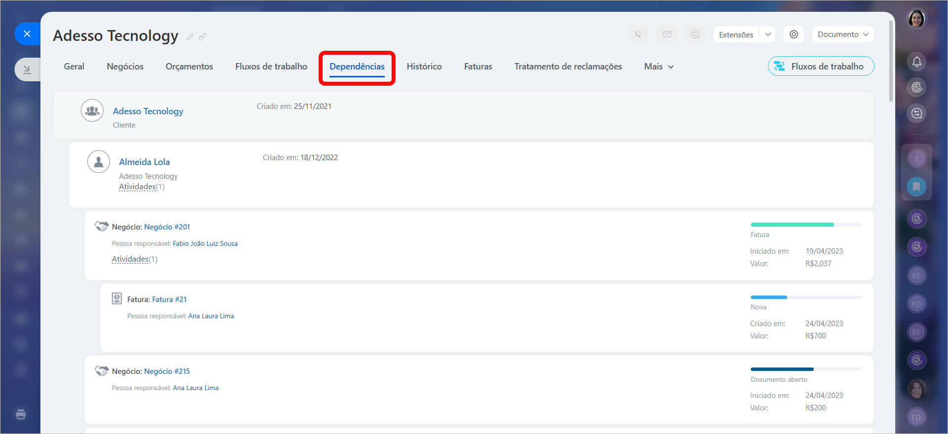The image size is (948, 434).
Task: Select the Fluxos de trabalho tab
Action: (271, 67)
